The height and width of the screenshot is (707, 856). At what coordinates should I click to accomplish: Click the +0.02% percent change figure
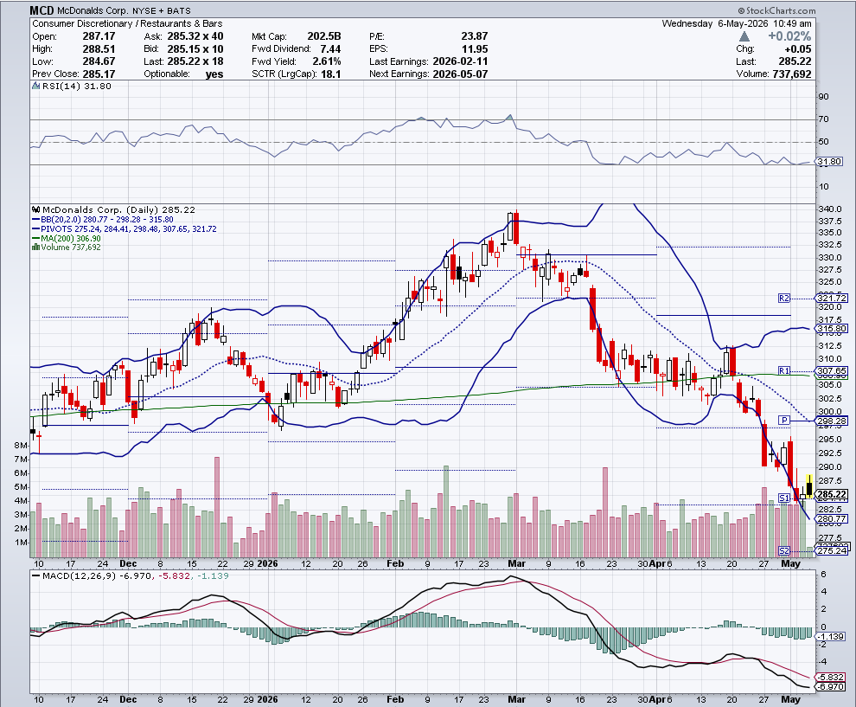pyautogui.click(x=789, y=36)
